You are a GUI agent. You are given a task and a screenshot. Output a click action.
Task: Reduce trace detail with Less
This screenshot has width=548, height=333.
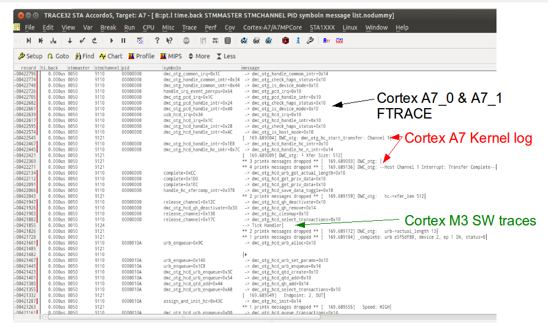[x=226, y=56]
